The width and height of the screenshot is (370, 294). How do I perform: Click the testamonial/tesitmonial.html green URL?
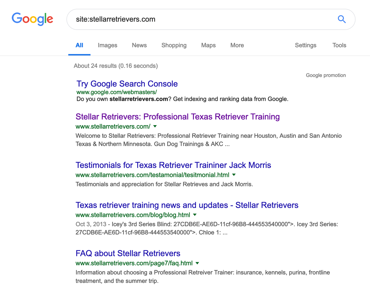[x=152, y=175]
